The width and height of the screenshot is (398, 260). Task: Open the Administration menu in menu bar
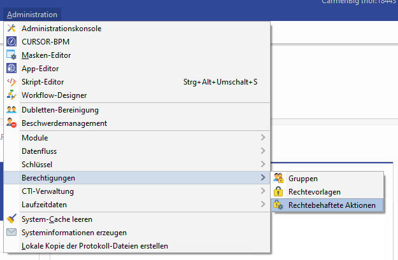31,14
